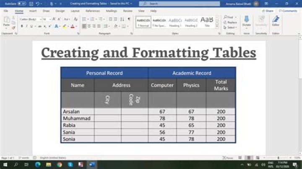Open the font size dropdown
302x169 pixels.
click(x=50, y=19)
